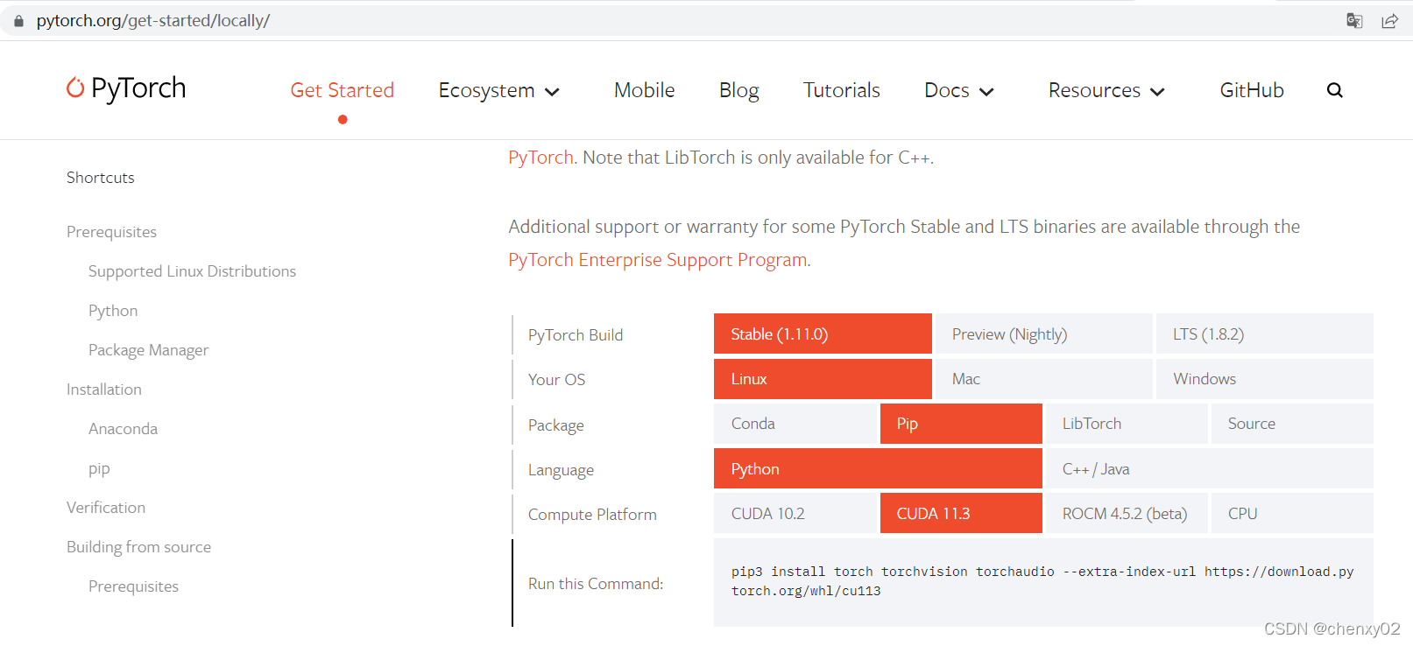Select CUDA 10.2 compute platform

click(795, 513)
